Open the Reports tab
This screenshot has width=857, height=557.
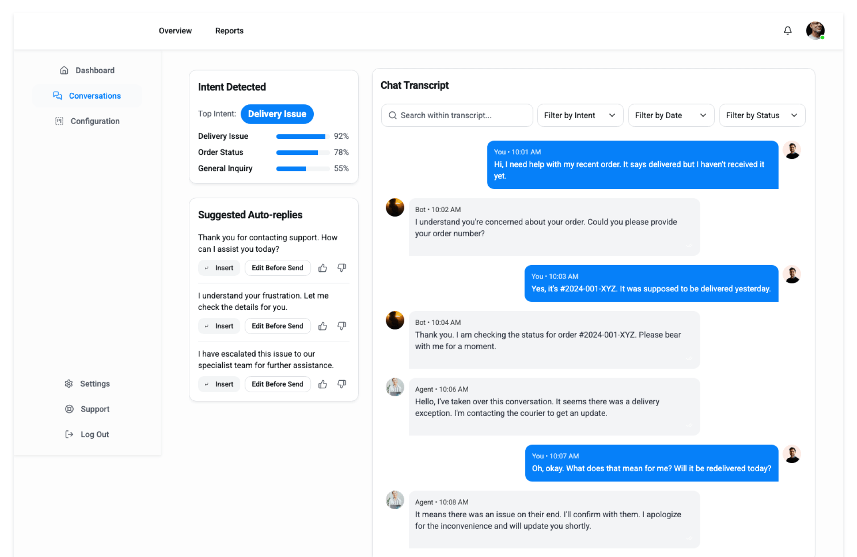coord(229,31)
